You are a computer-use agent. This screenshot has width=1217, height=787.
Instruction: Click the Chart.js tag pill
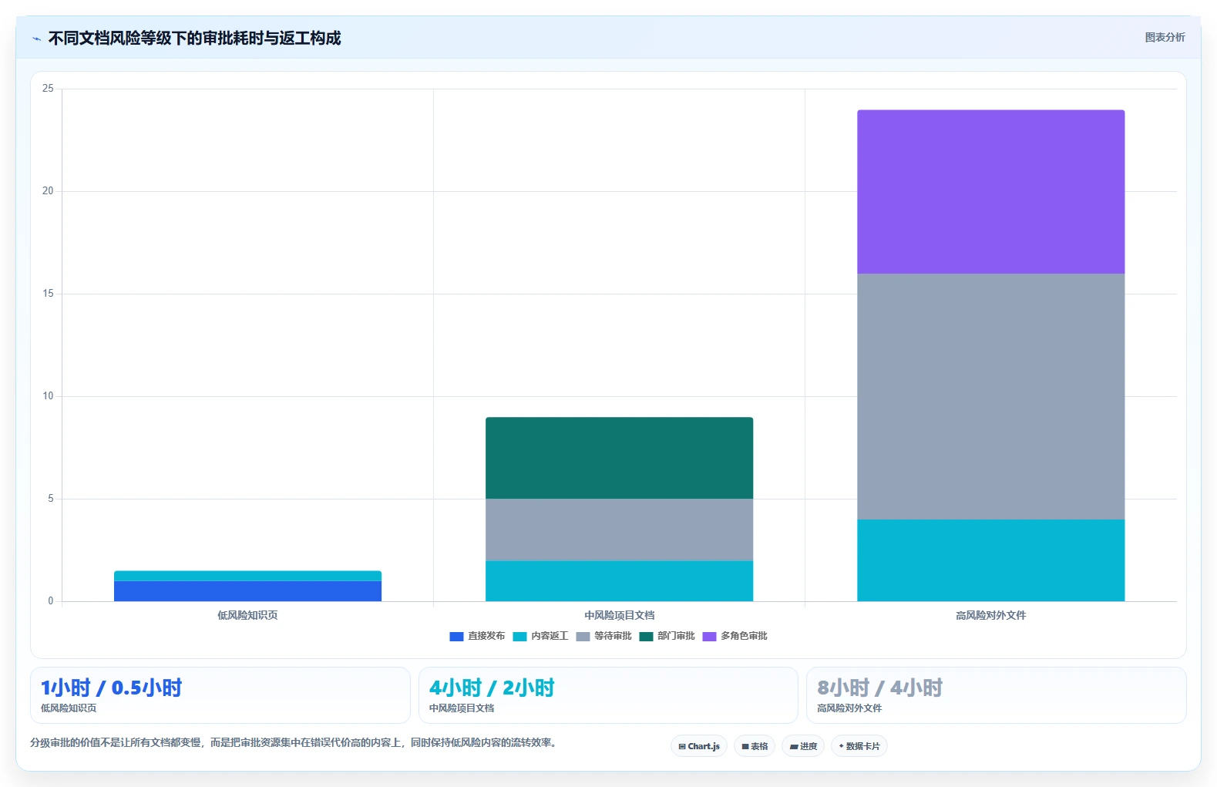(699, 746)
